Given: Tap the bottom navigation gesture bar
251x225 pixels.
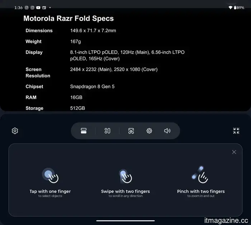Looking at the screenshot, I should [x=126, y=221].
